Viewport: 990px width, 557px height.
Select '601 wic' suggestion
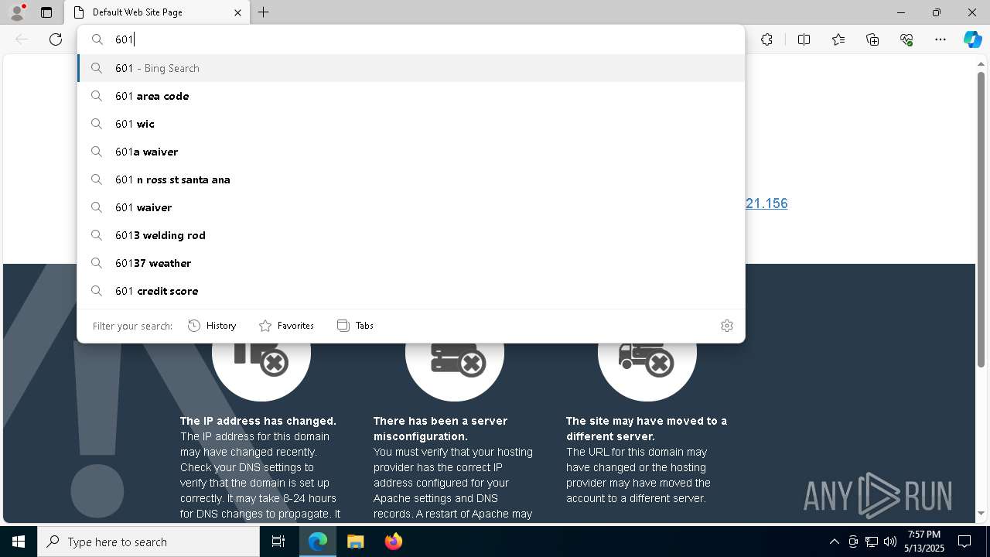pos(411,124)
